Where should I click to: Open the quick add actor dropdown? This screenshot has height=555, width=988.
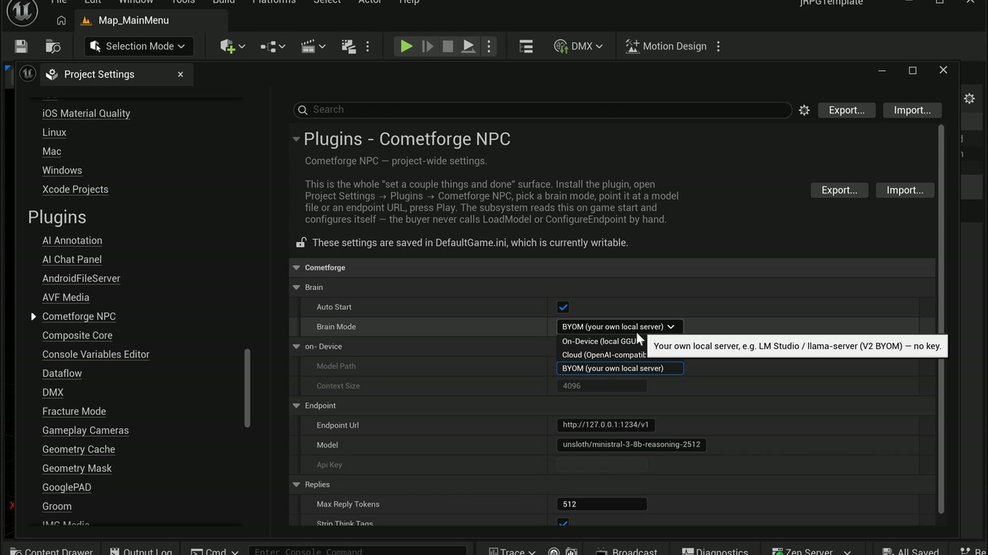[232, 46]
